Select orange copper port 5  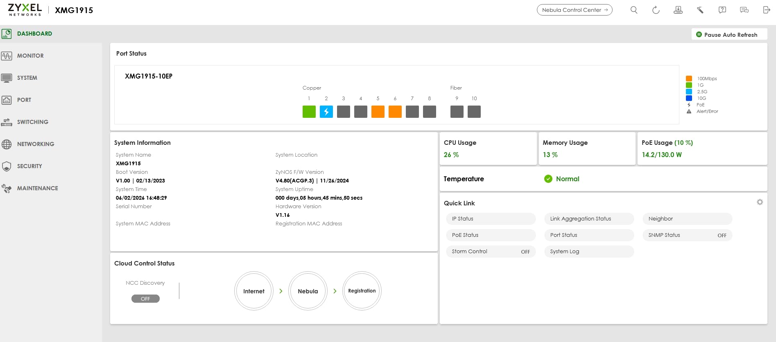[378, 112]
